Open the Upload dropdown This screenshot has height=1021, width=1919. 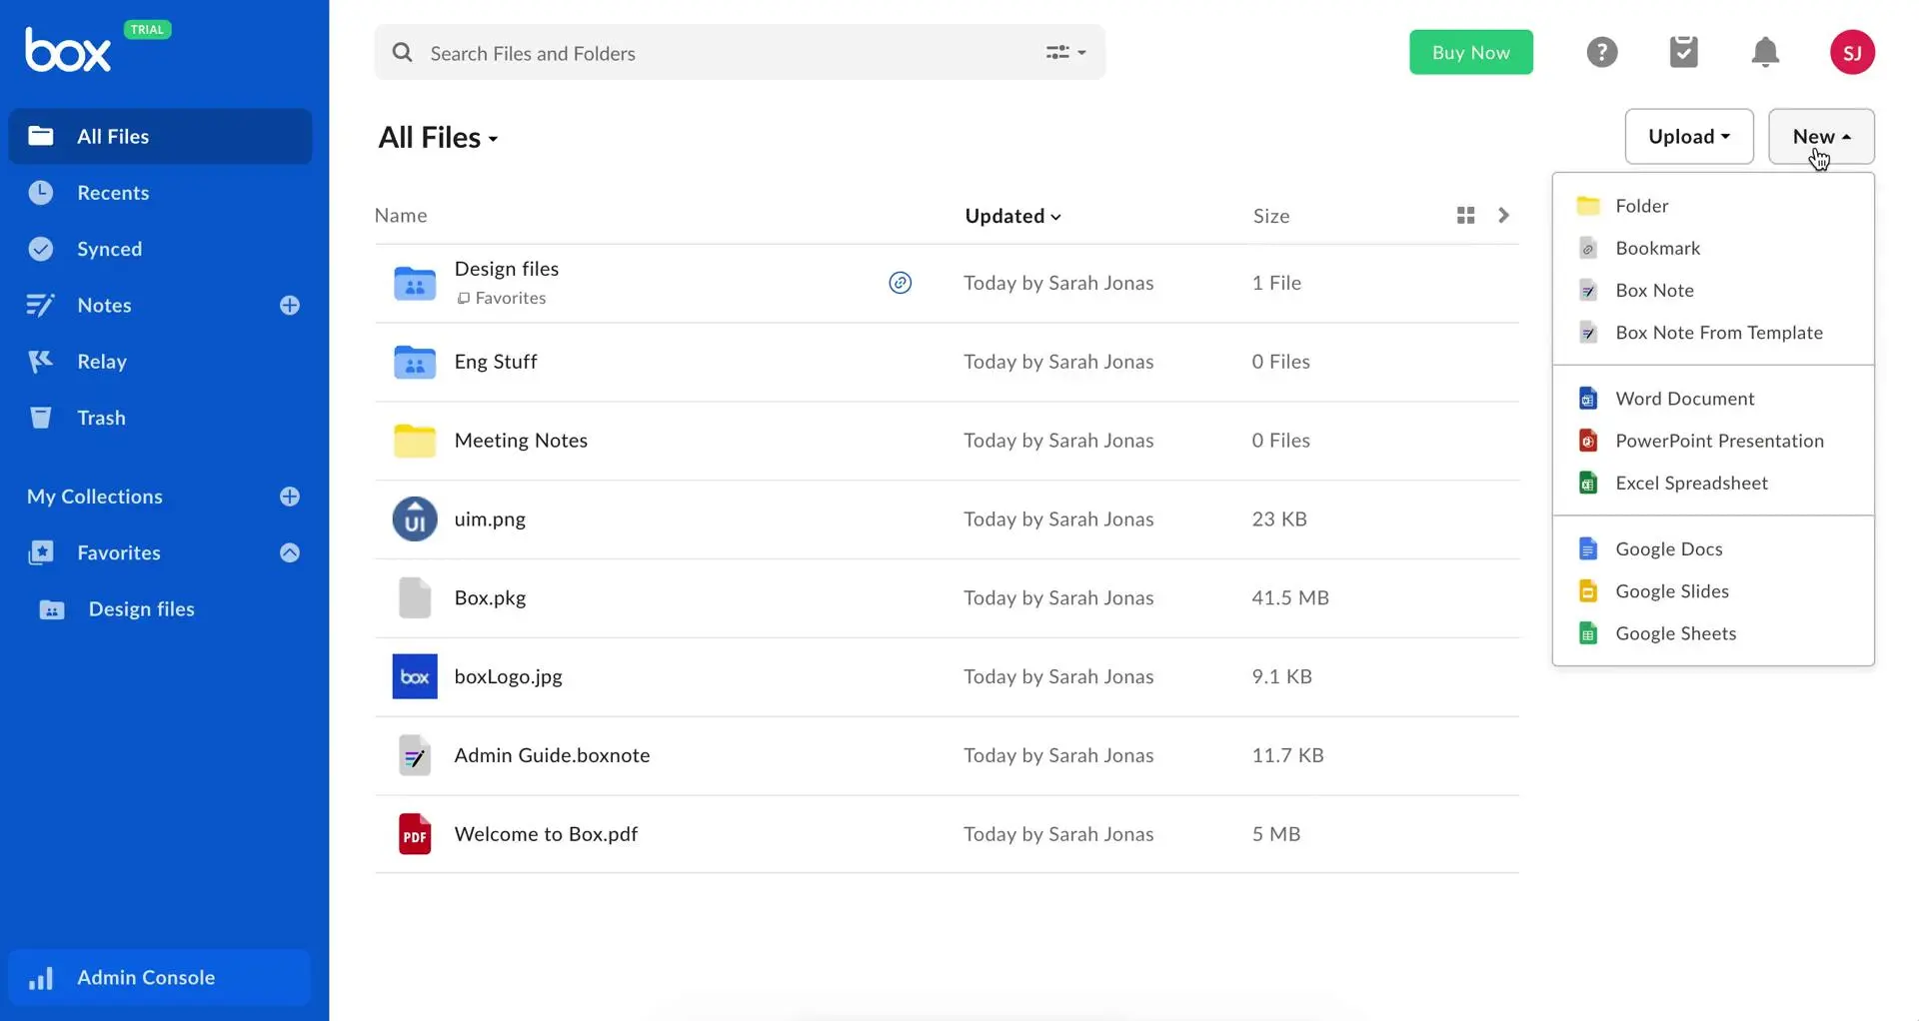coord(1688,137)
